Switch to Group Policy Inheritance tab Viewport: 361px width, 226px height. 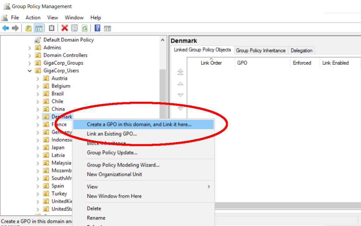(261, 50)
